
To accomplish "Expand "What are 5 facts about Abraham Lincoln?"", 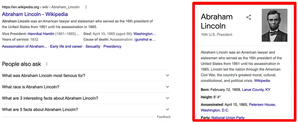I will [86, 110].
